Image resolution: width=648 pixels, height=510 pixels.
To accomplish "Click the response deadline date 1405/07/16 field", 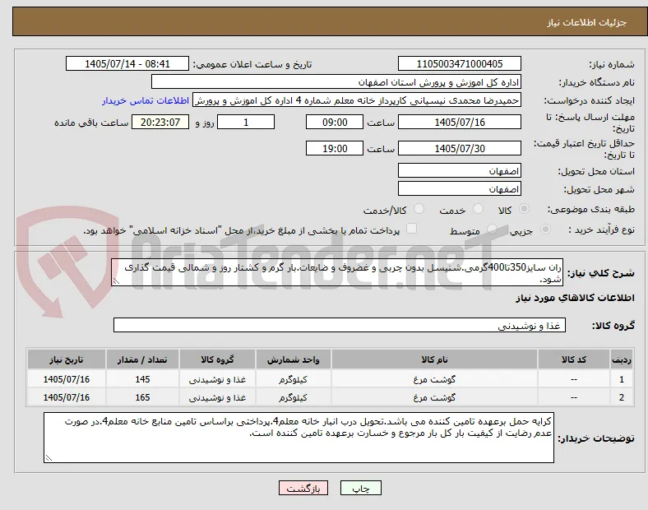I will (460, 122).
